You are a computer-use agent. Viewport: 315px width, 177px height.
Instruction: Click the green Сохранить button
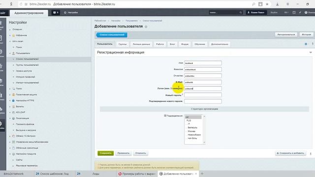click(105, 153)
